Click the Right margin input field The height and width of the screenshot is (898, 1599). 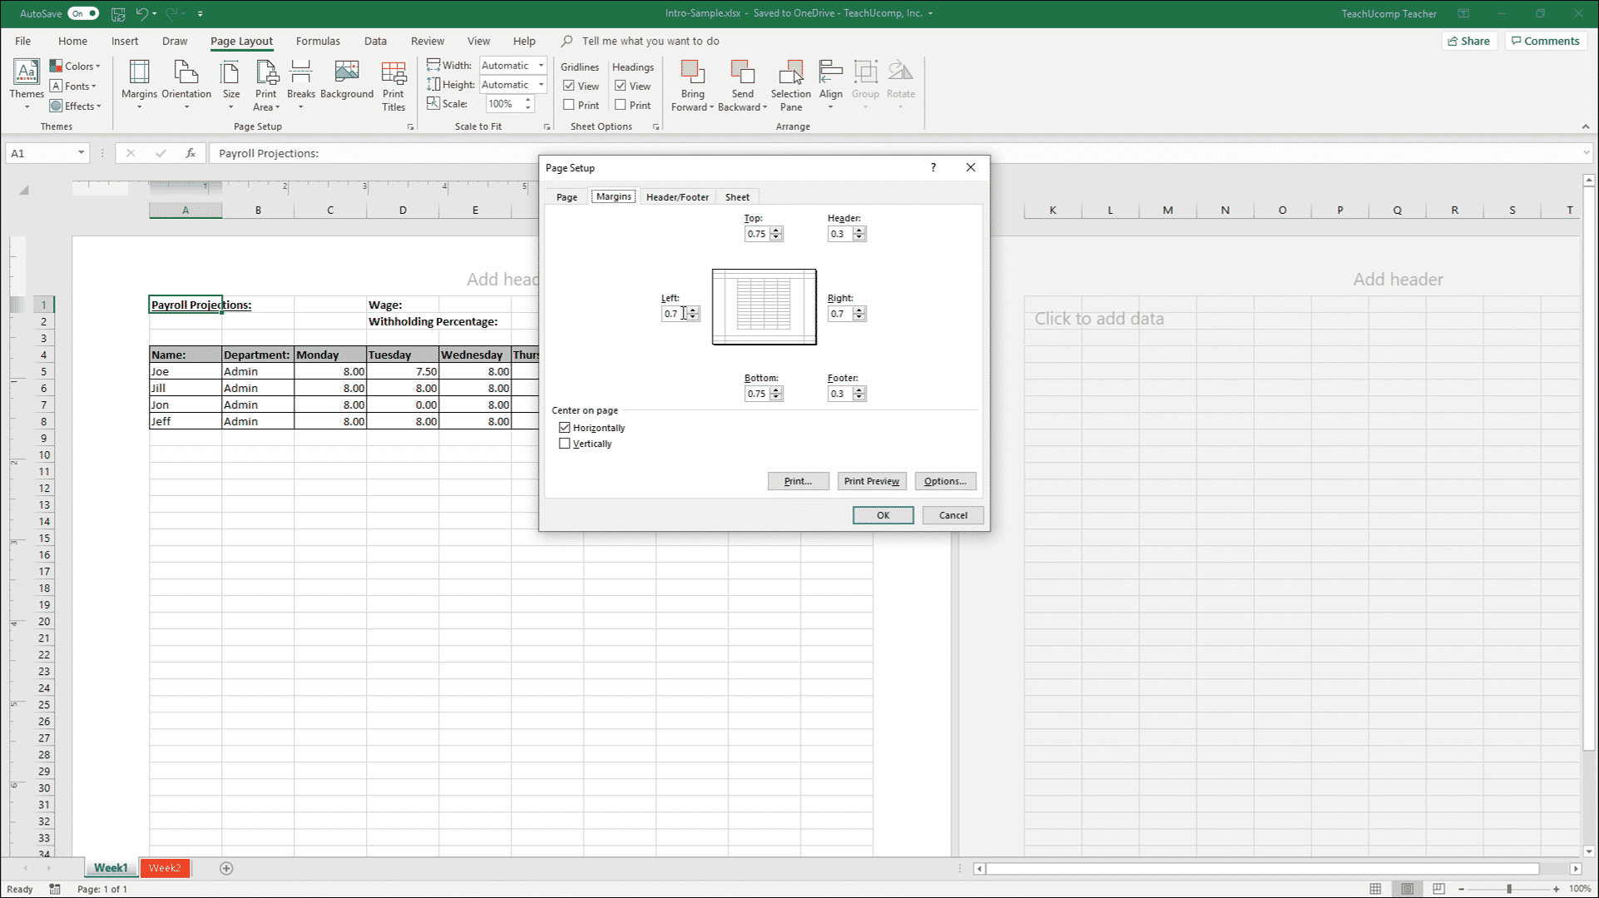[839, 314]
